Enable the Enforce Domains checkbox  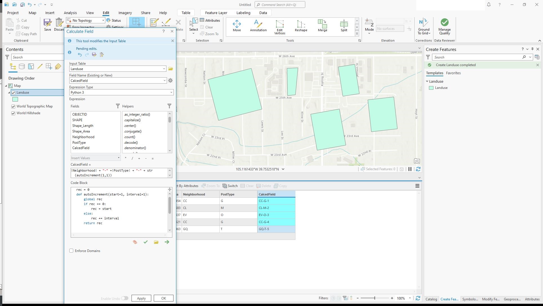click(71, 251)
